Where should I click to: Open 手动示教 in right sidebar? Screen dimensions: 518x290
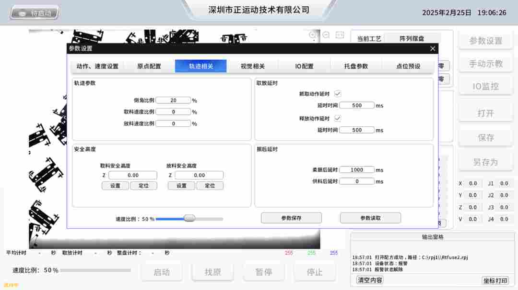click(485, 64)
